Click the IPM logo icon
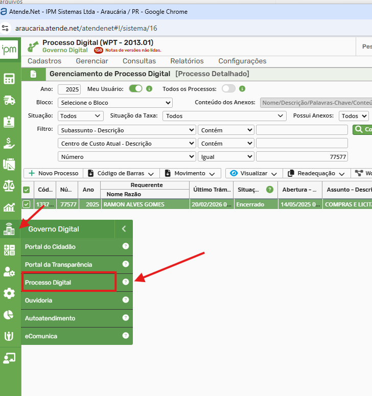 (9, 50)
